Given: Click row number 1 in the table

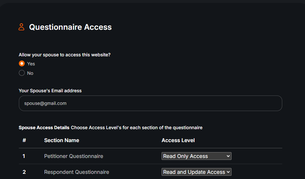Looking at the screenshot, I should click(24, 156).
